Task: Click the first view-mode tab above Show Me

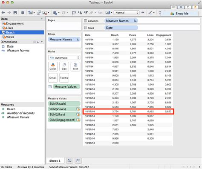Action: (174, 7)
